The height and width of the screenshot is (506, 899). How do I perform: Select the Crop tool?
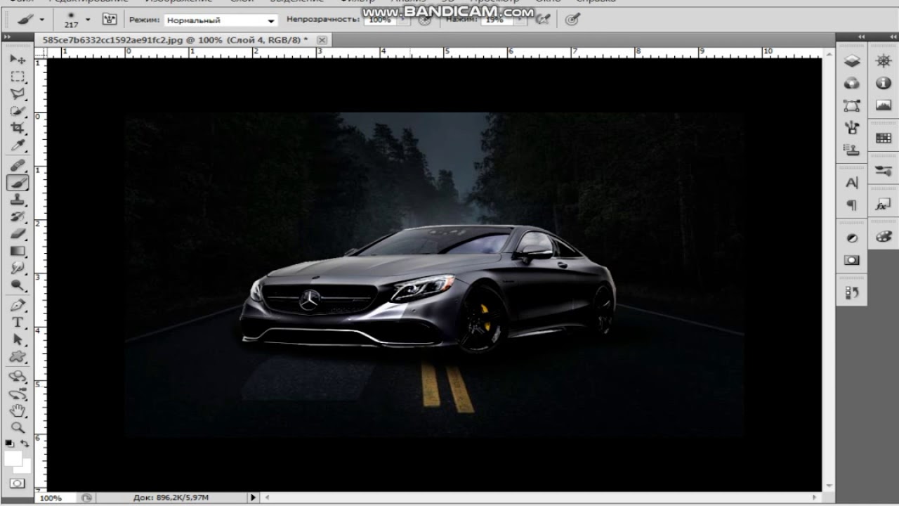pyautogui.click(x=18, y=129)
